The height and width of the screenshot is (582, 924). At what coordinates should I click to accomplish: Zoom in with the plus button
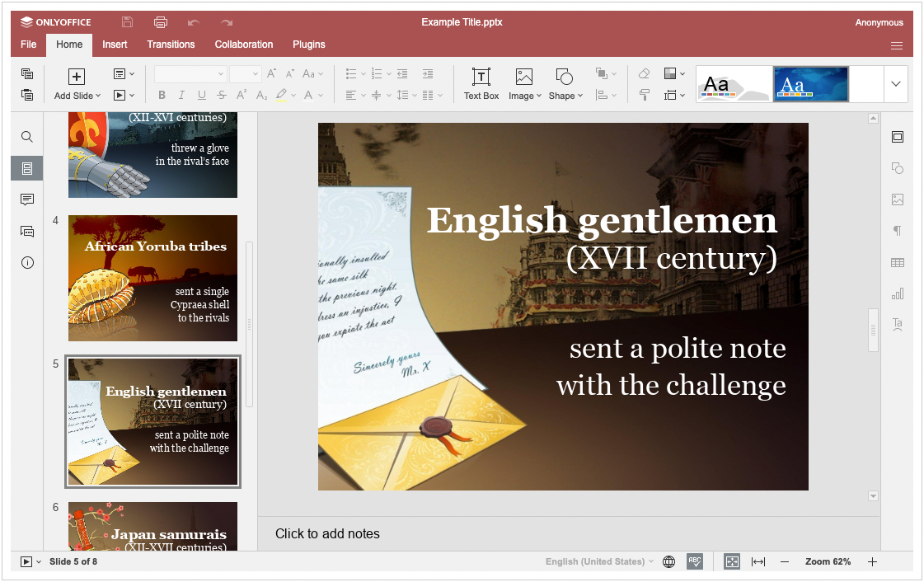tap(873, 561)
